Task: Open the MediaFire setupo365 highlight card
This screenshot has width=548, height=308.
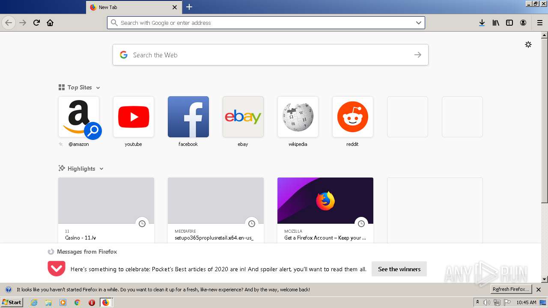Action: click(x=216, y=210)
